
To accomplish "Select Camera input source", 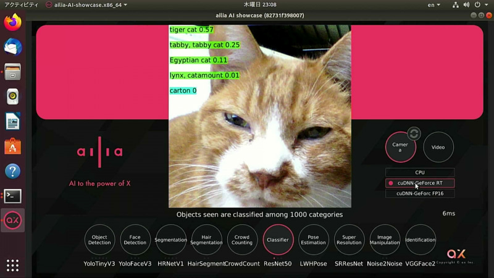I will click(400, 147).
